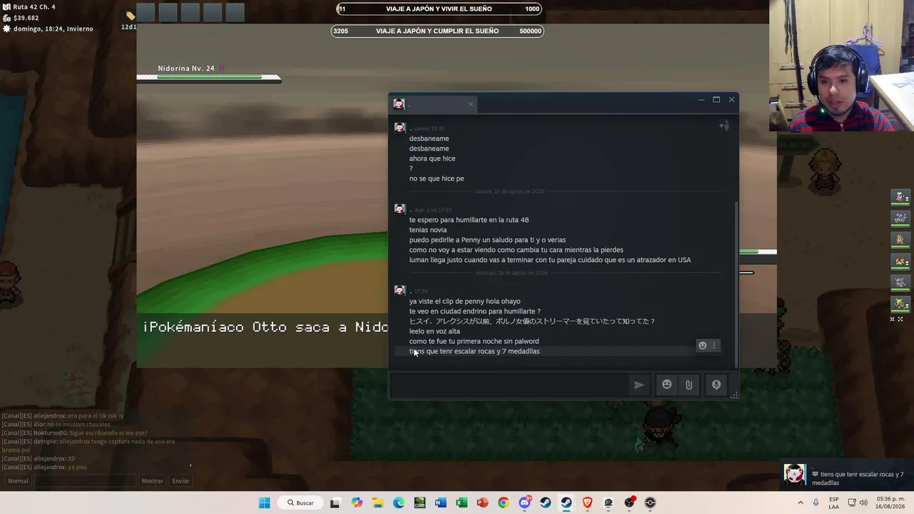Show hidden system tray icons

pyautogui.click(x=800, y=503)
